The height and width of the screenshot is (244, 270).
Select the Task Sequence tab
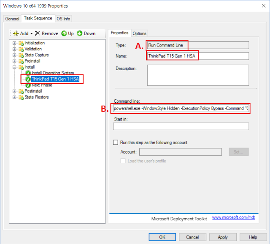(x=38, y=18)
